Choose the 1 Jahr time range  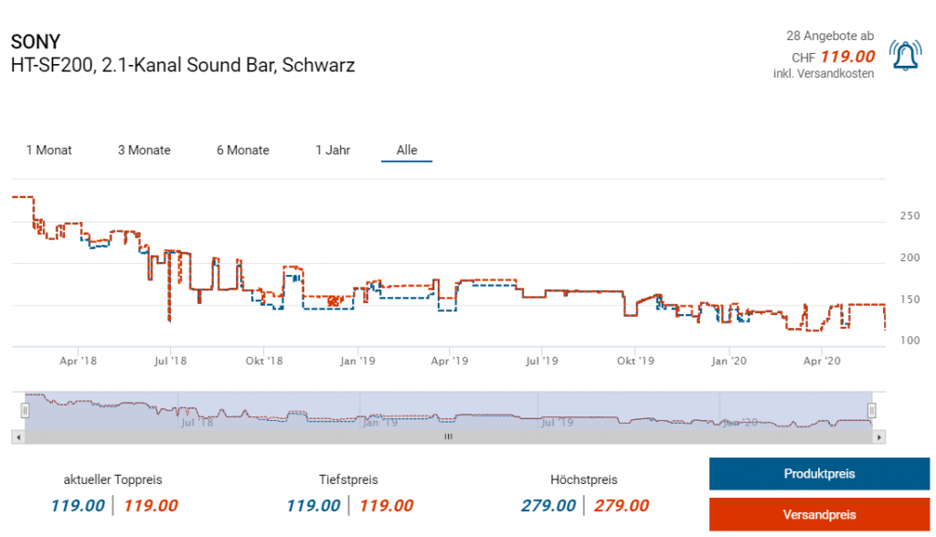[x=333, y=150]
